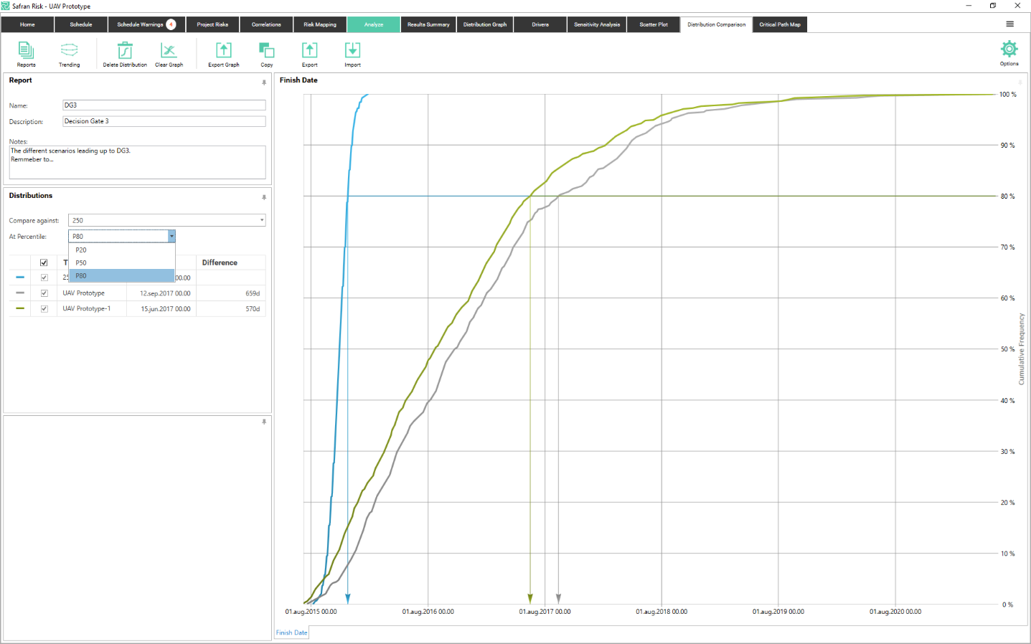1031x644 pixels.
Task: Click the green UAV Prototype-1 color swatch
Action: (x=20, y=308)
